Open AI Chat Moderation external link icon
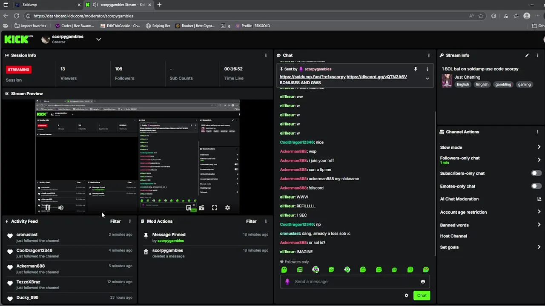The height and width of the screenshot is (306, 545). click(539, 199)
